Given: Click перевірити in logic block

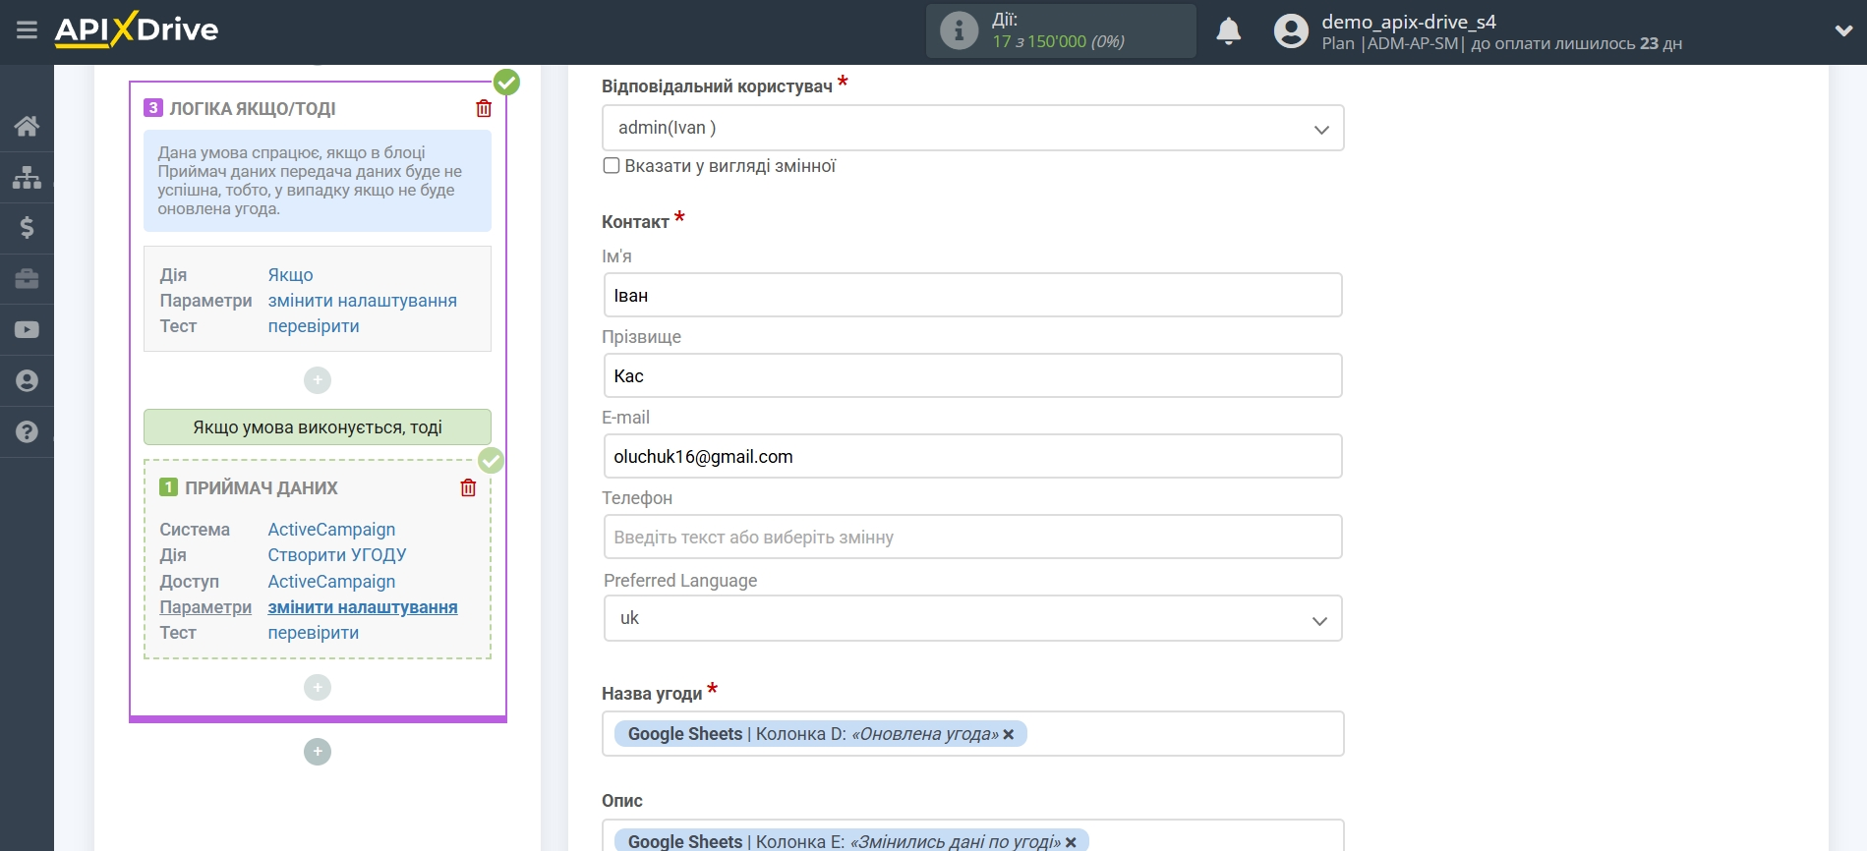Looking at the screenshot, I should click(314, 326).
